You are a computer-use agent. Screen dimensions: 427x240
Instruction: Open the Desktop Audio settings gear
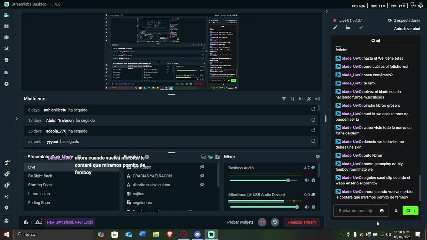313,180
